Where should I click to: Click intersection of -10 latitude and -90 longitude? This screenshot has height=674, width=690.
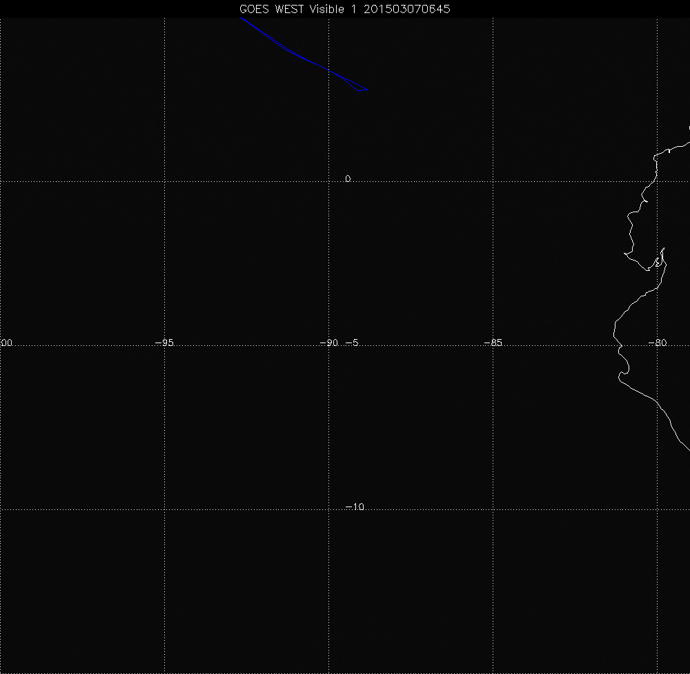[x=328, y=510]
